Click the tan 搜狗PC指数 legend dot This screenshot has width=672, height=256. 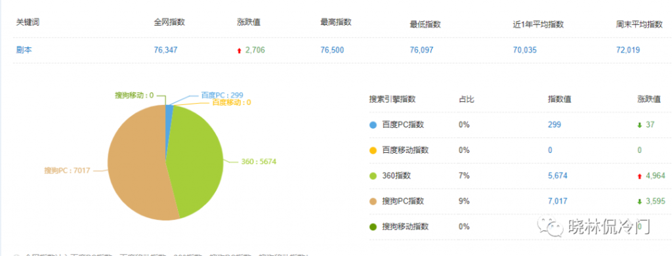(373, 201)
